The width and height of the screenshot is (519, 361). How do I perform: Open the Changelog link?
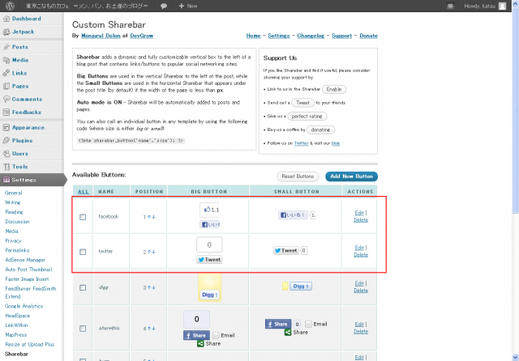311,36
